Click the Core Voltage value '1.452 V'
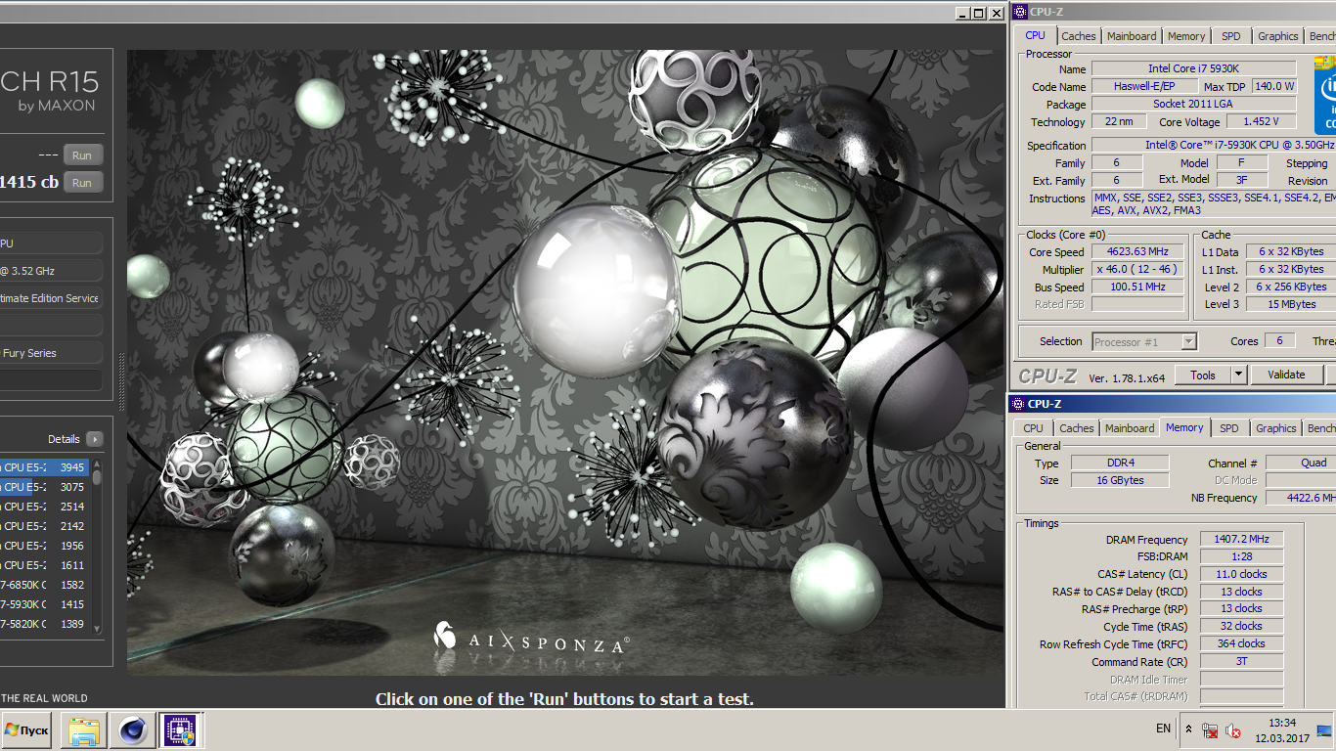Screen dimensions: 1336x751 (1260, 121)
